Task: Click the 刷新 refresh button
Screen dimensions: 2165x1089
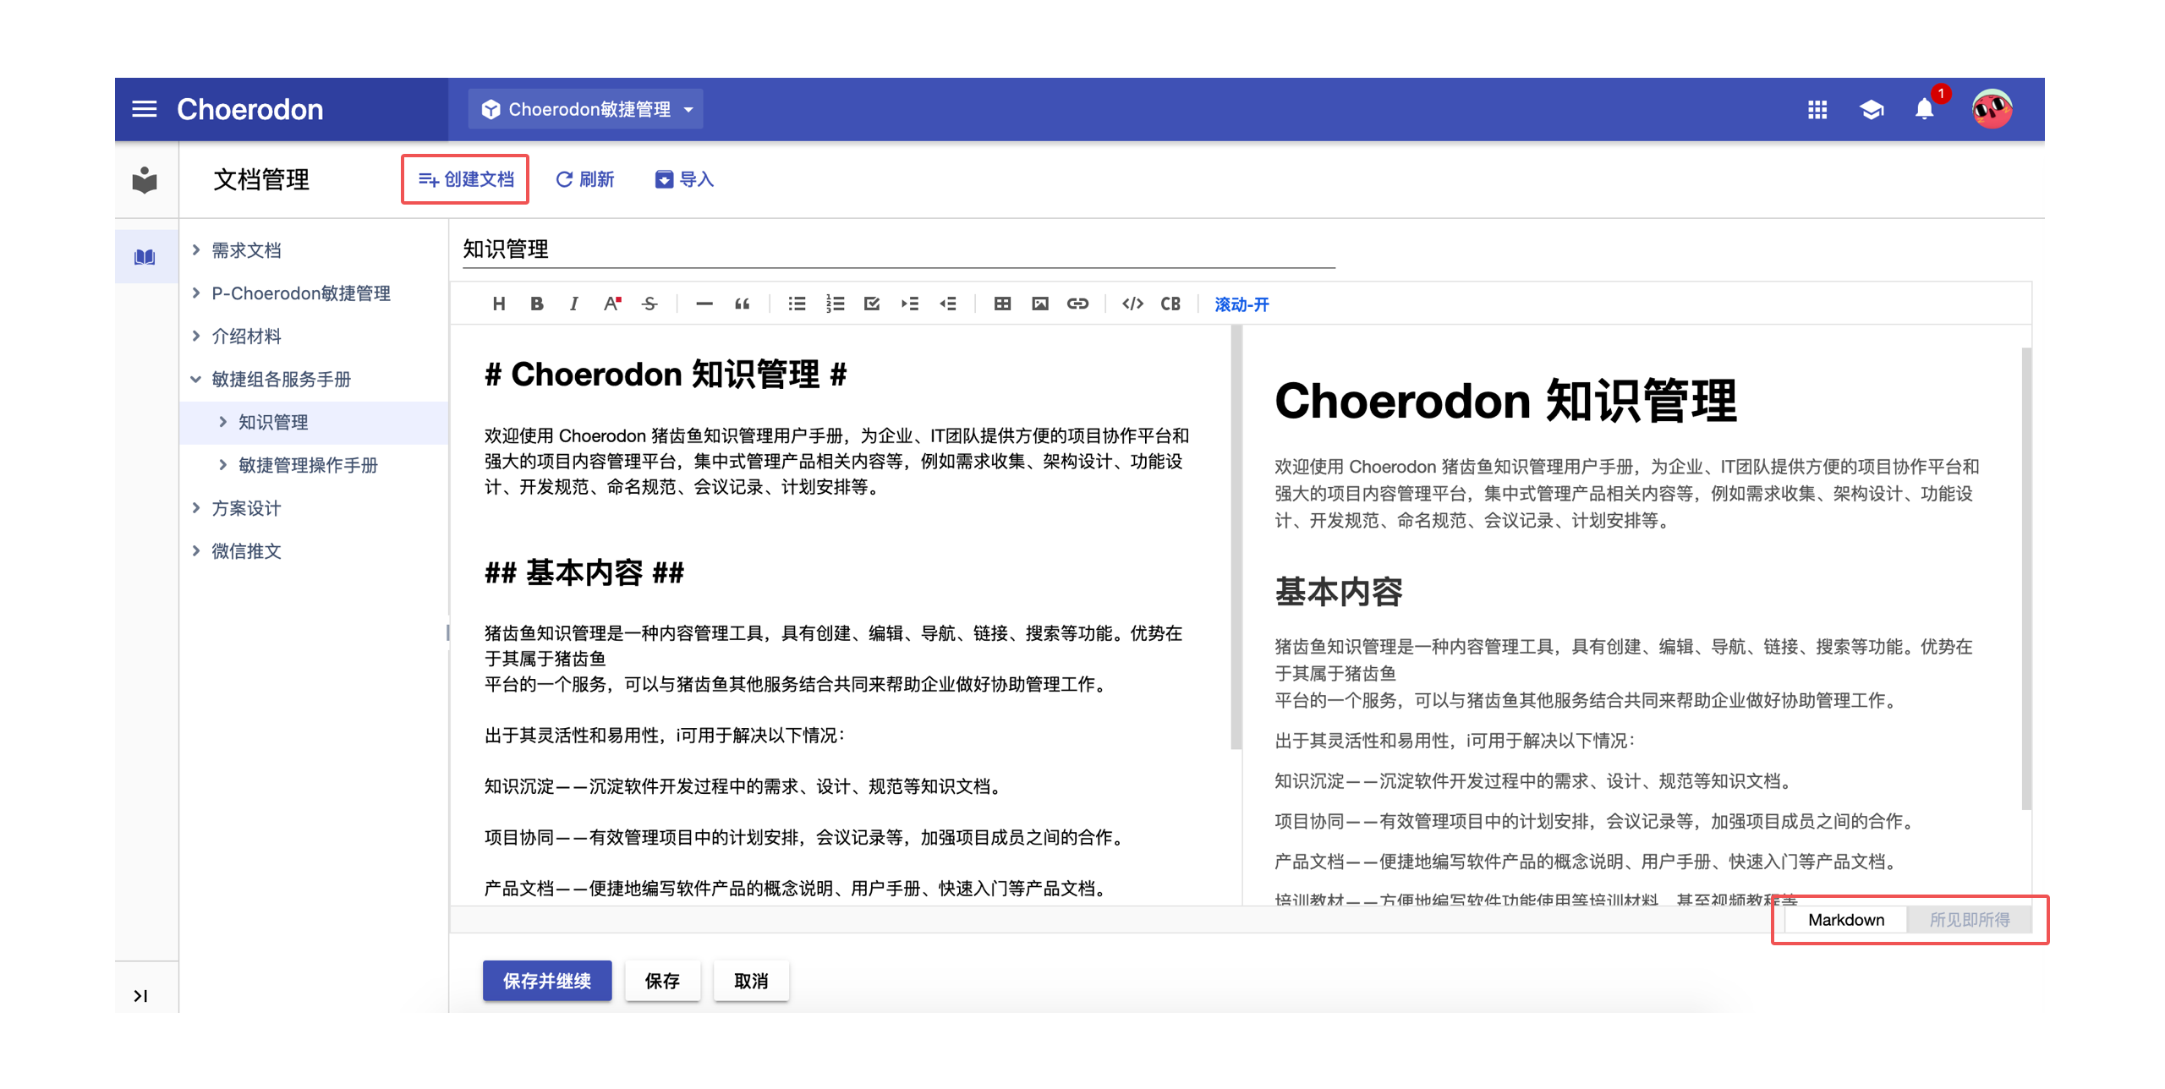Action: tap(584, 179)
